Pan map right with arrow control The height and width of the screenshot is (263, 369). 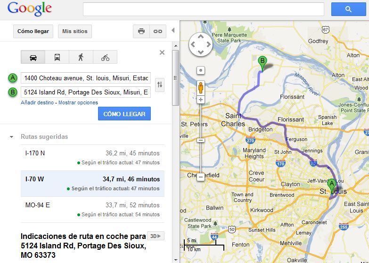pos(208,44)
